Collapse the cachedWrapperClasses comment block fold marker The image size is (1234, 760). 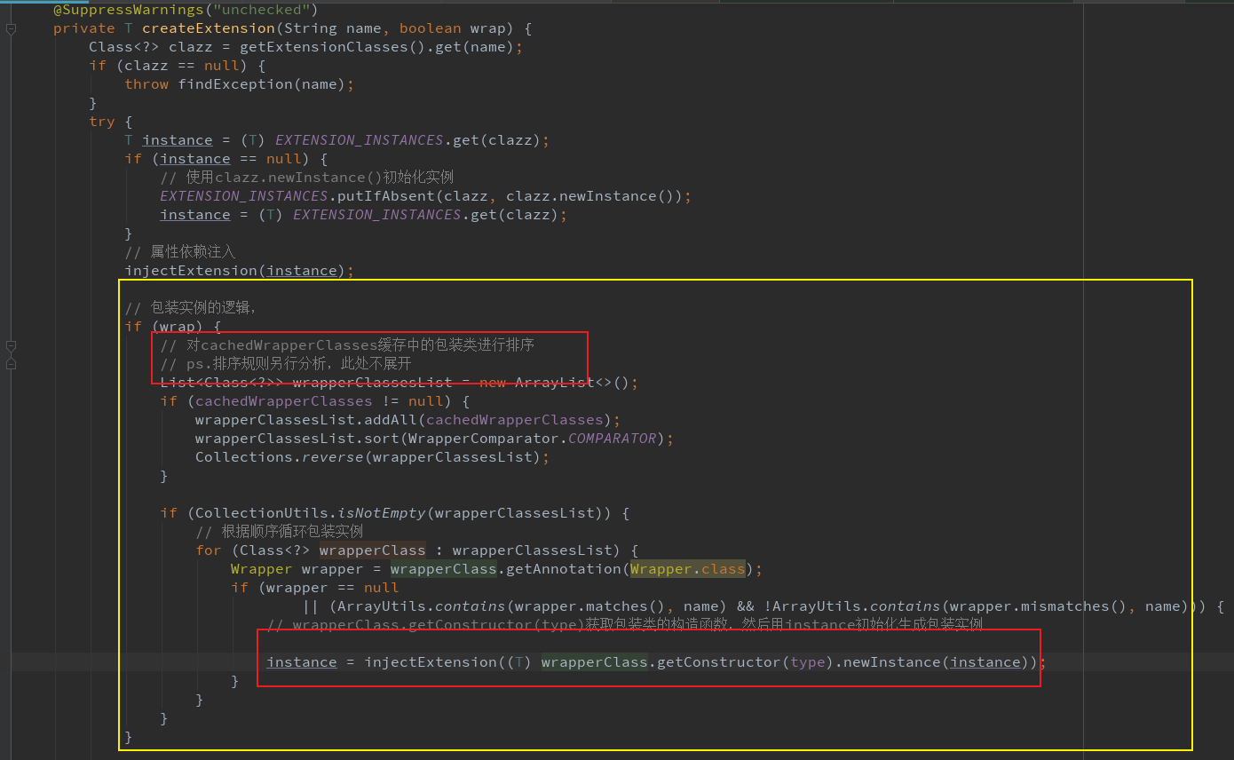(11, 344)
